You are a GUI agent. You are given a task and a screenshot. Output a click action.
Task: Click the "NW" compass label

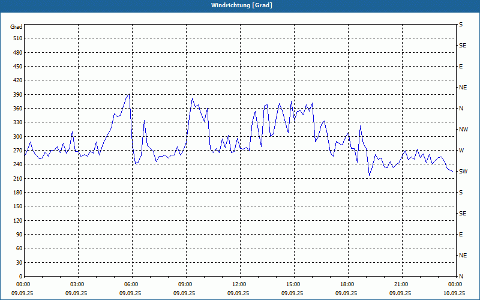pos(463,130)
